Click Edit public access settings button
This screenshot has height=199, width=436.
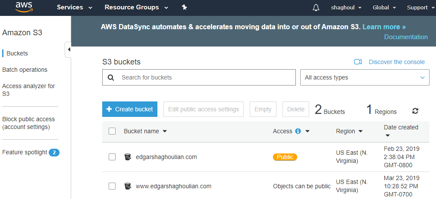coord(204,109)
